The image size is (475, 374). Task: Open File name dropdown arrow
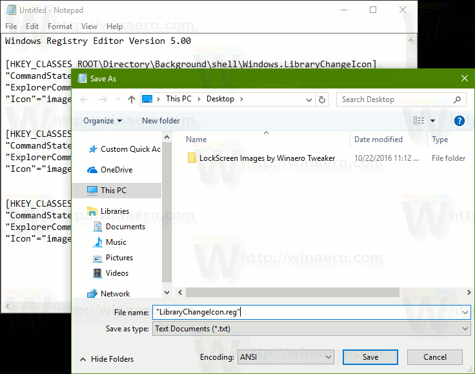point(465,313)
